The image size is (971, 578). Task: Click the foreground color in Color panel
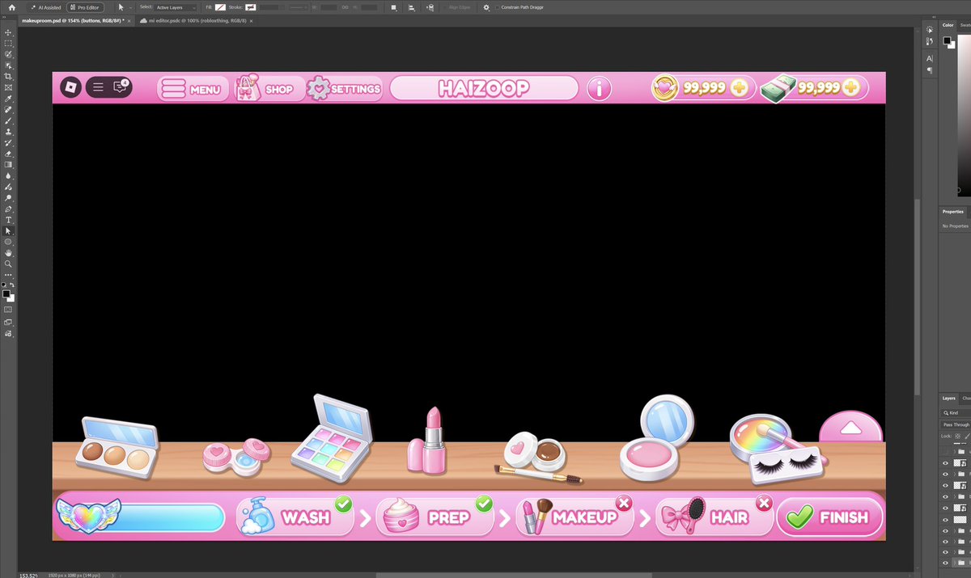[947, 40]
